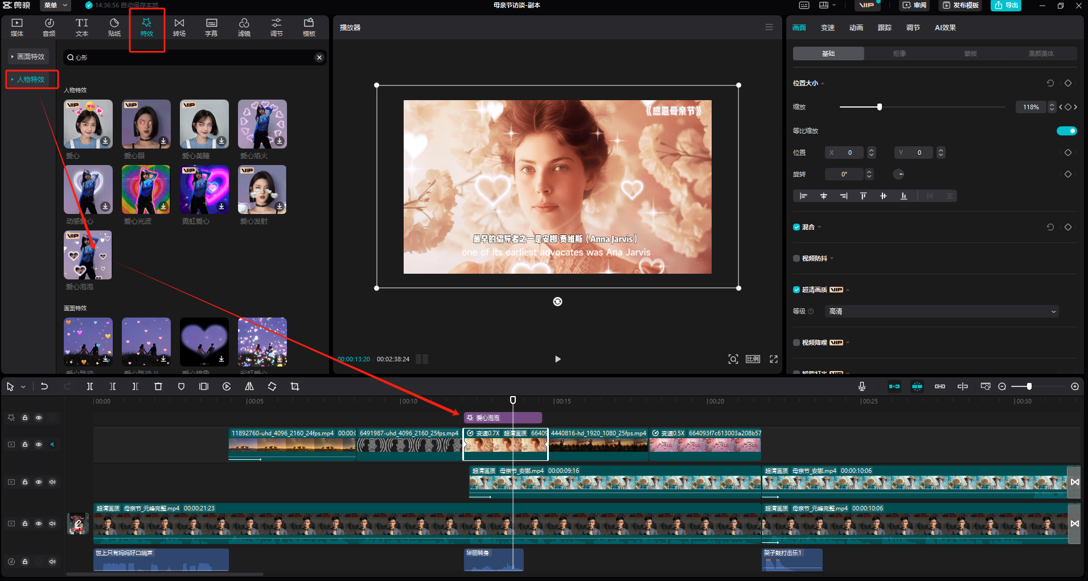Viewport: 1088px width, 581px height.
Task: Add a keyframe for 旋转 rotation
Action: coord(1068,174)
